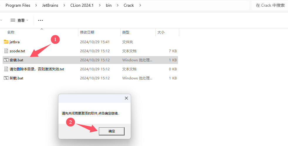
Task: Select the 安装.bat file name
Action: pos(16,60)
